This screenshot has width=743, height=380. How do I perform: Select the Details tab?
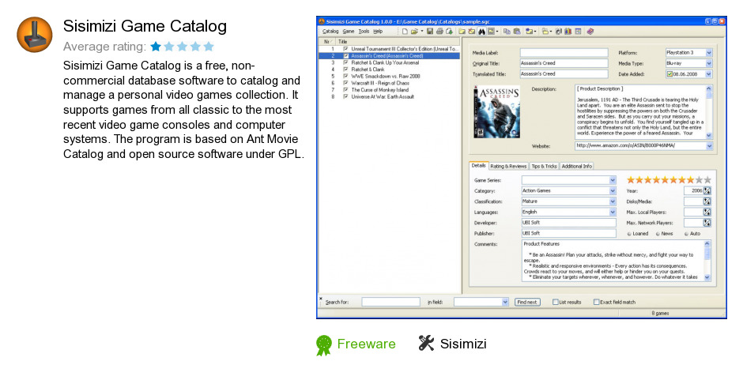pyautogui.click(x=478, y=165)
